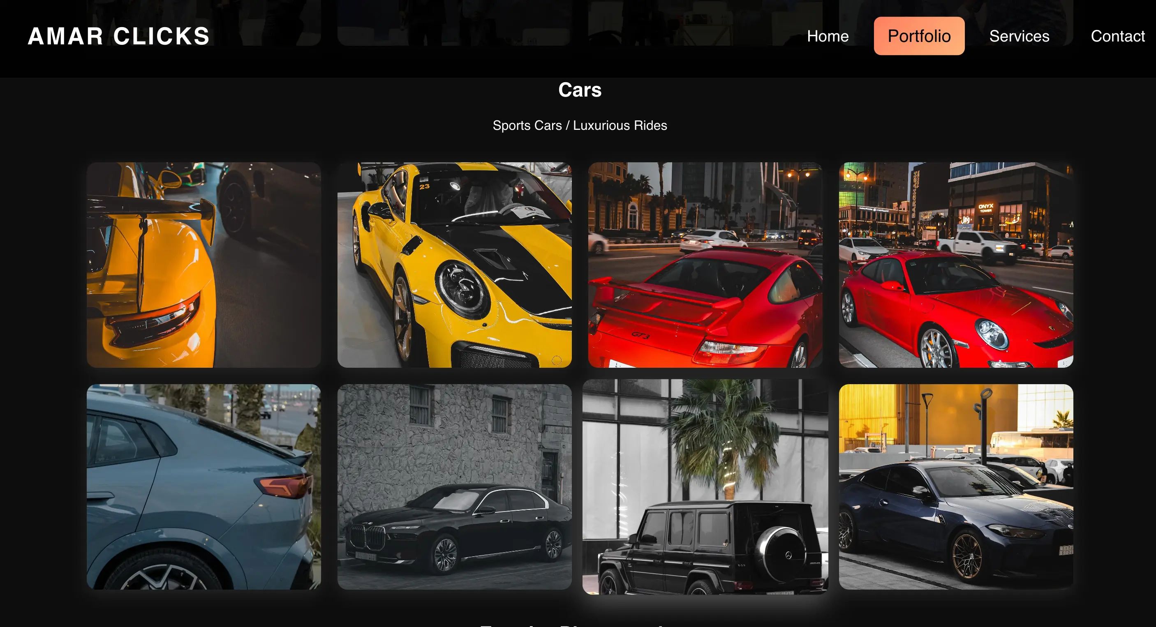
Task: Go to the Services page
Action: (x=1019, y=36)
